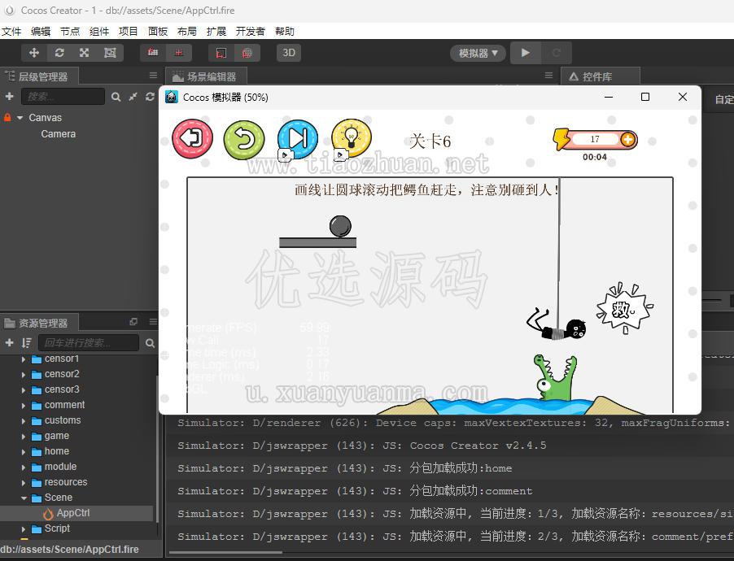Click the red square build icon
This screenshot has height=561, width=734.
(x=221, y=53)
